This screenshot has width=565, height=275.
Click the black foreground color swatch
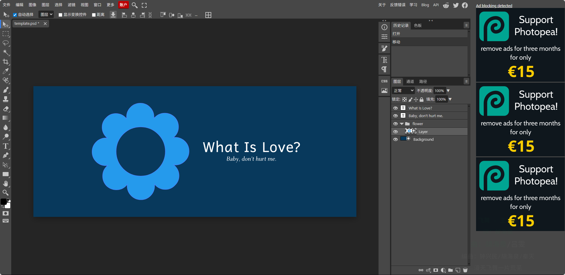coord(4,202)
